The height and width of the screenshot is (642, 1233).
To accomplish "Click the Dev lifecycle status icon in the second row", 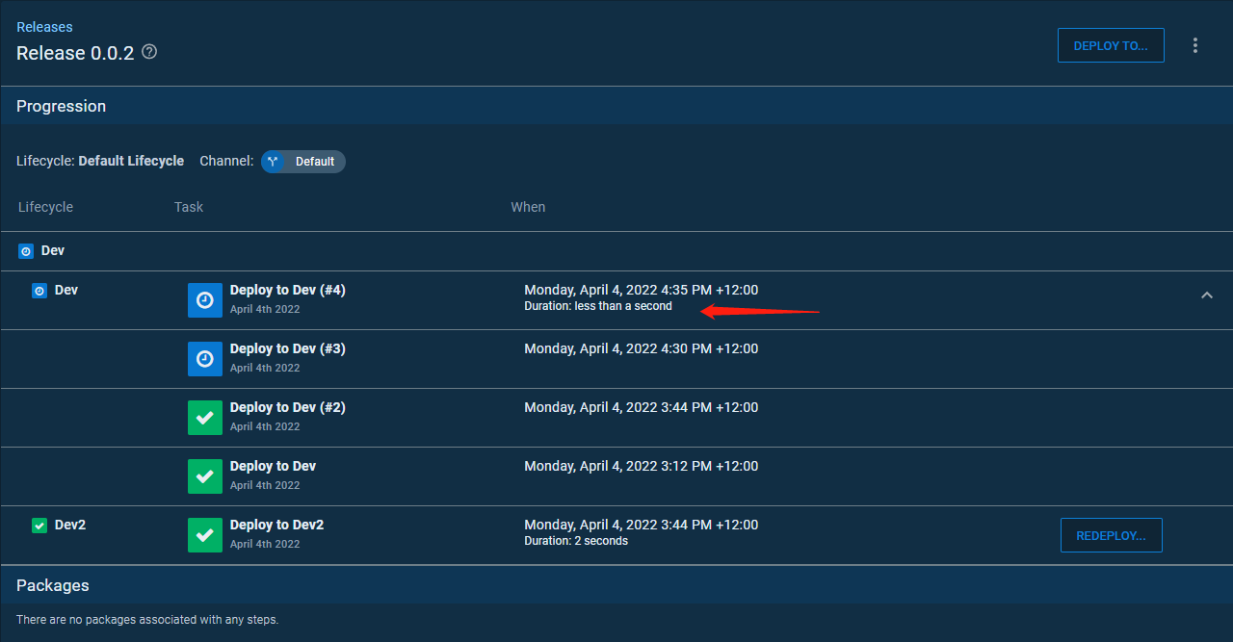I will pos(39,290).
